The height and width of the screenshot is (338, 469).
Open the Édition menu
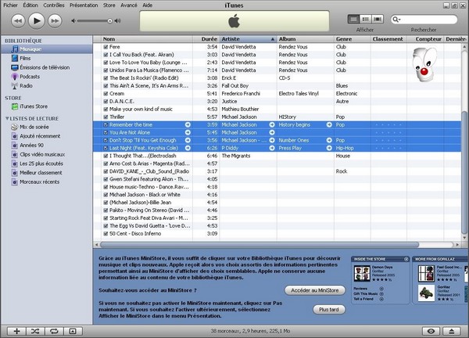tap(30, 5)
